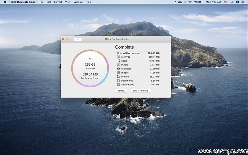The width and height of the screenshot is (248, 155).
Task: Select the Folders row label
Action: pyautogui.click(x=125, y=77)
